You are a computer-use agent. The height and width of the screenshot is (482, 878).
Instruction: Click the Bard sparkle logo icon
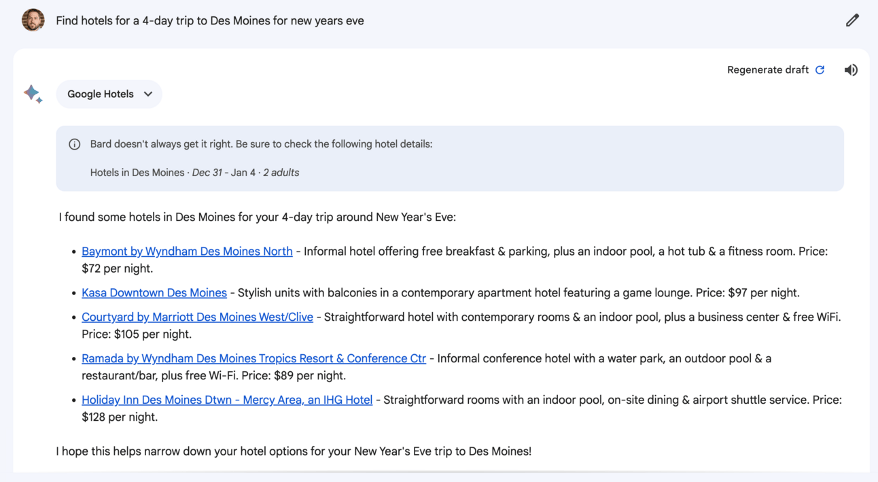tap(33, 94)
